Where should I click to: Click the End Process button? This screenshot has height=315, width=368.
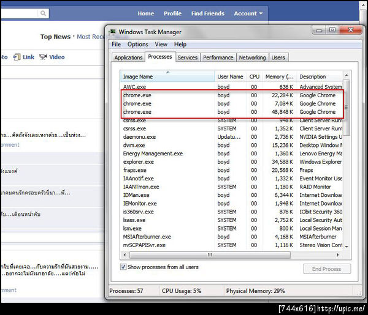point(327,269)
